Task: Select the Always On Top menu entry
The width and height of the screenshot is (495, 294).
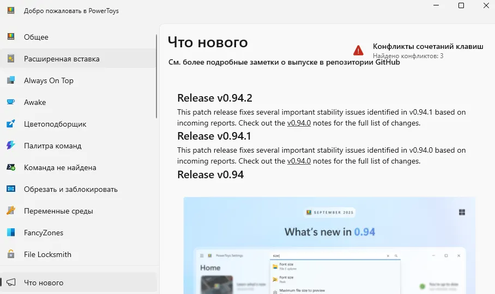Action: [49, 80]
